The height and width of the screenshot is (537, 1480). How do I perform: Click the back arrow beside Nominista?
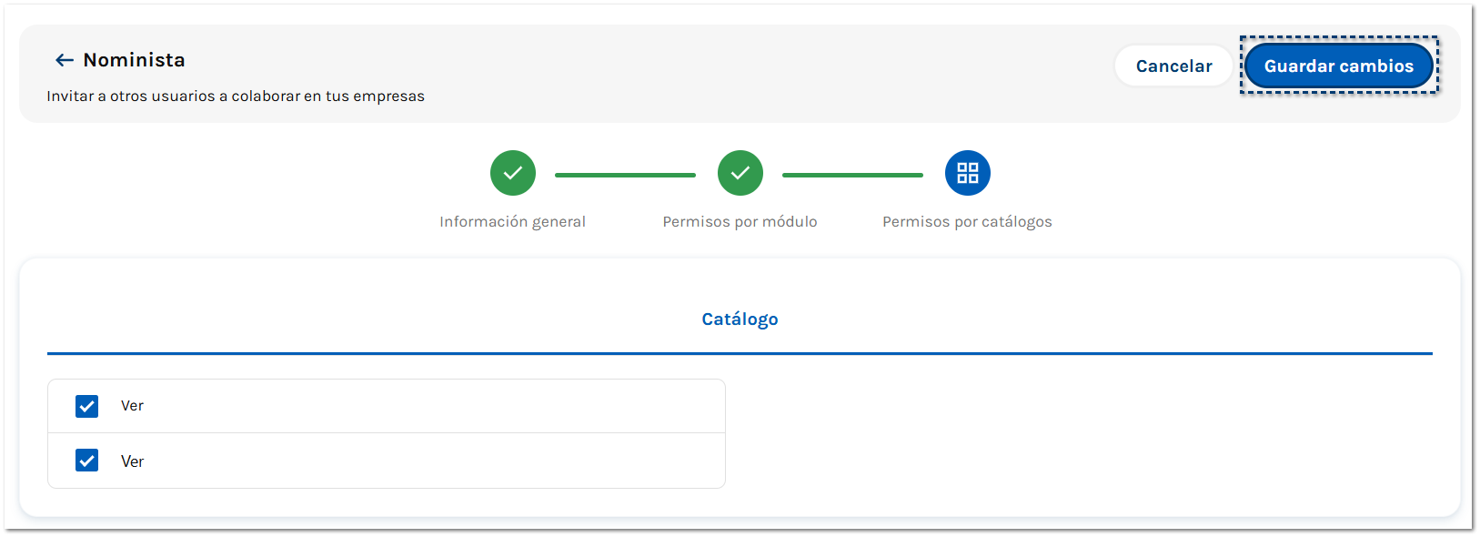click(x=64, y=60)
